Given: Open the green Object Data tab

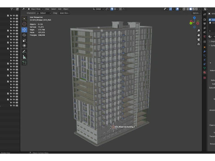Looking at the screenshot, I should pyautogui.click(x=205, y=68).
